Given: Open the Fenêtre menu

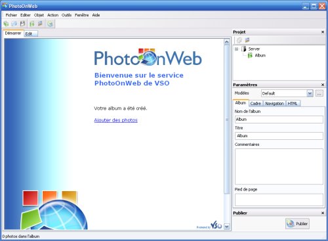Looking at the screenshot, I should [x=82, y=15].
